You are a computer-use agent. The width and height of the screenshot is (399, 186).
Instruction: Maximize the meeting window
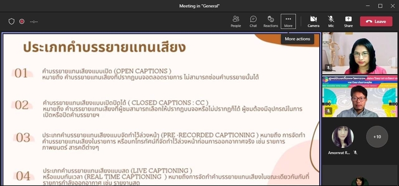380,6
